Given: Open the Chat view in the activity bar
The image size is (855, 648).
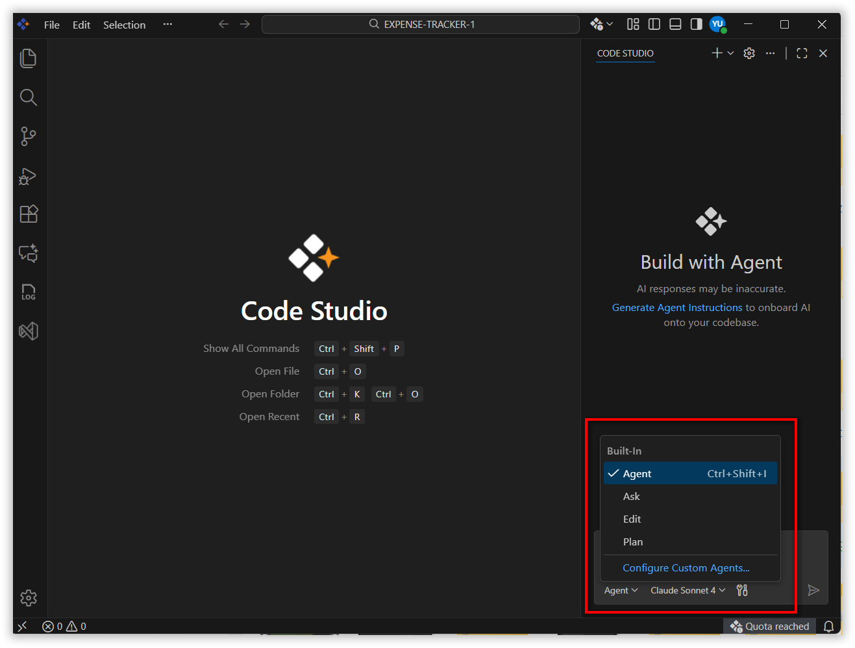Looking at the screenshot, I should pos(29,253).
